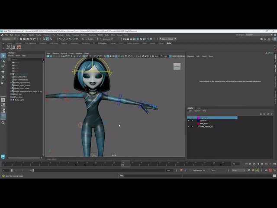
Task: Toggle Symmetry Off setting
Action: coord(108,39)
